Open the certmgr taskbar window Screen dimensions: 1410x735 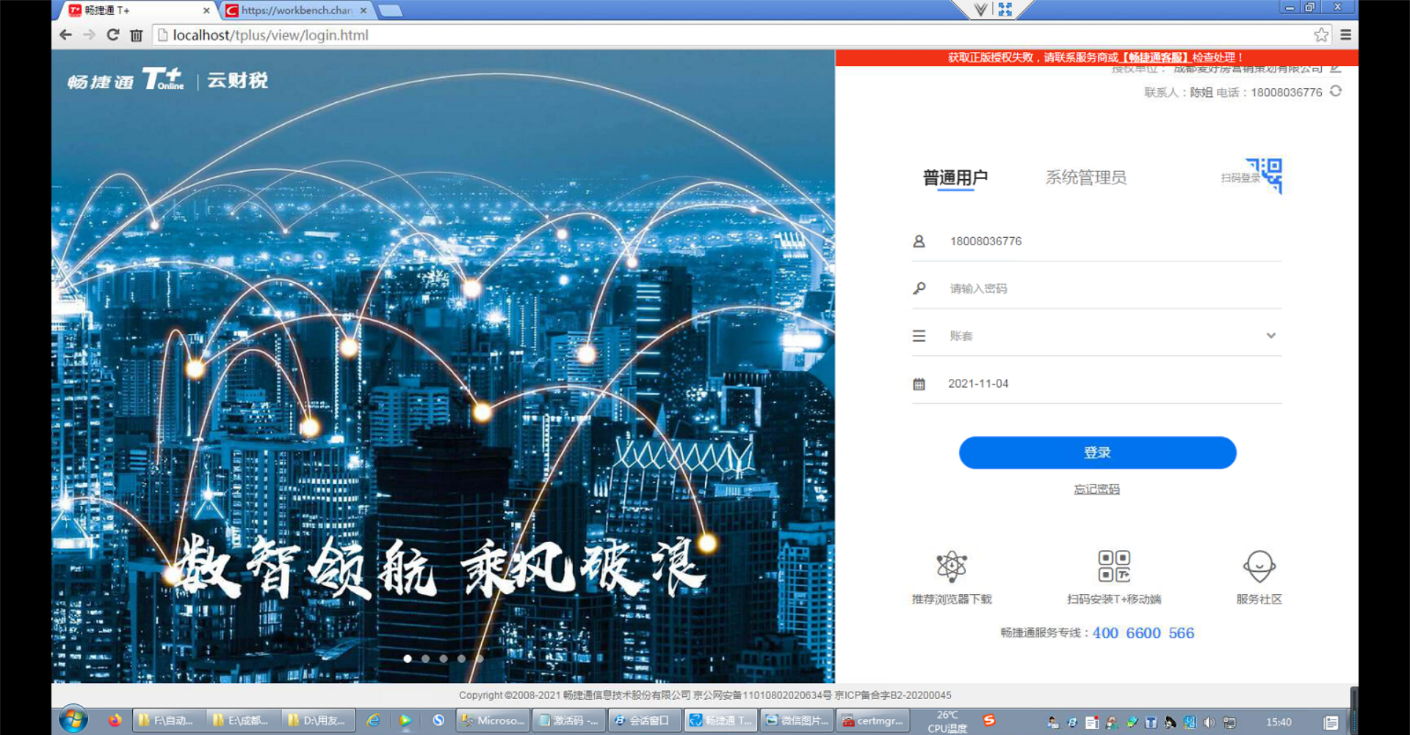[x=872, y=720]
